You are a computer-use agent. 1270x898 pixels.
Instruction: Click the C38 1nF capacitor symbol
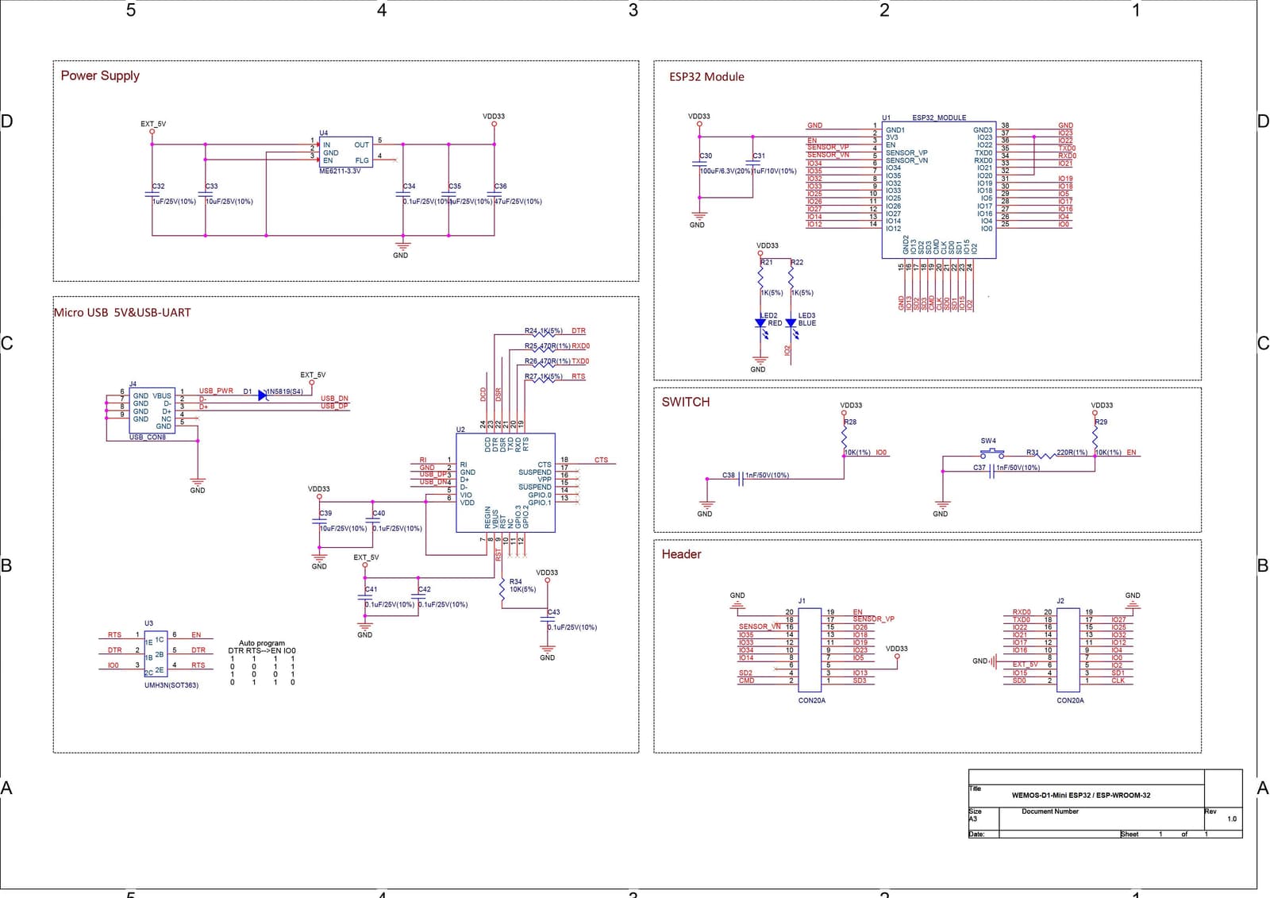pos(741,479)
